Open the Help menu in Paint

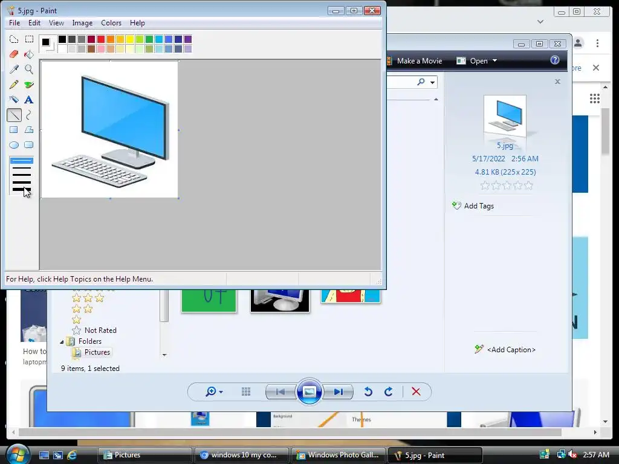coord(137,23)
